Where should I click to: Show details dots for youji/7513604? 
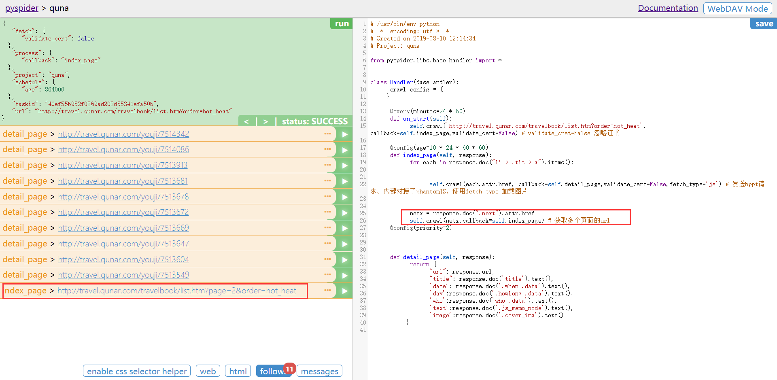point(327,259)
